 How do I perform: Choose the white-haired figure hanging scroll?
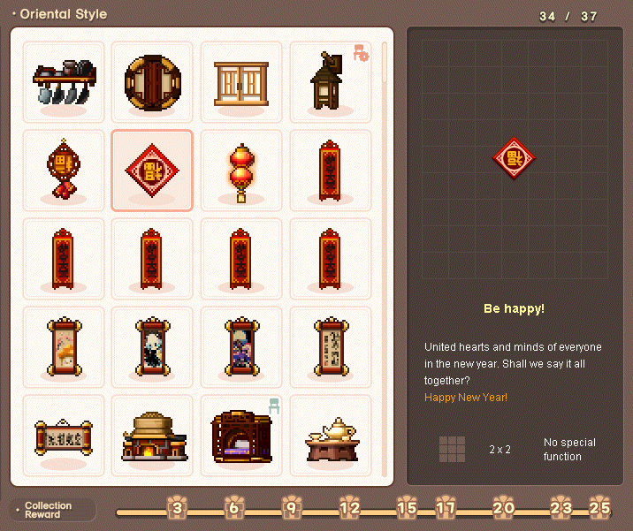pos(152,346)
